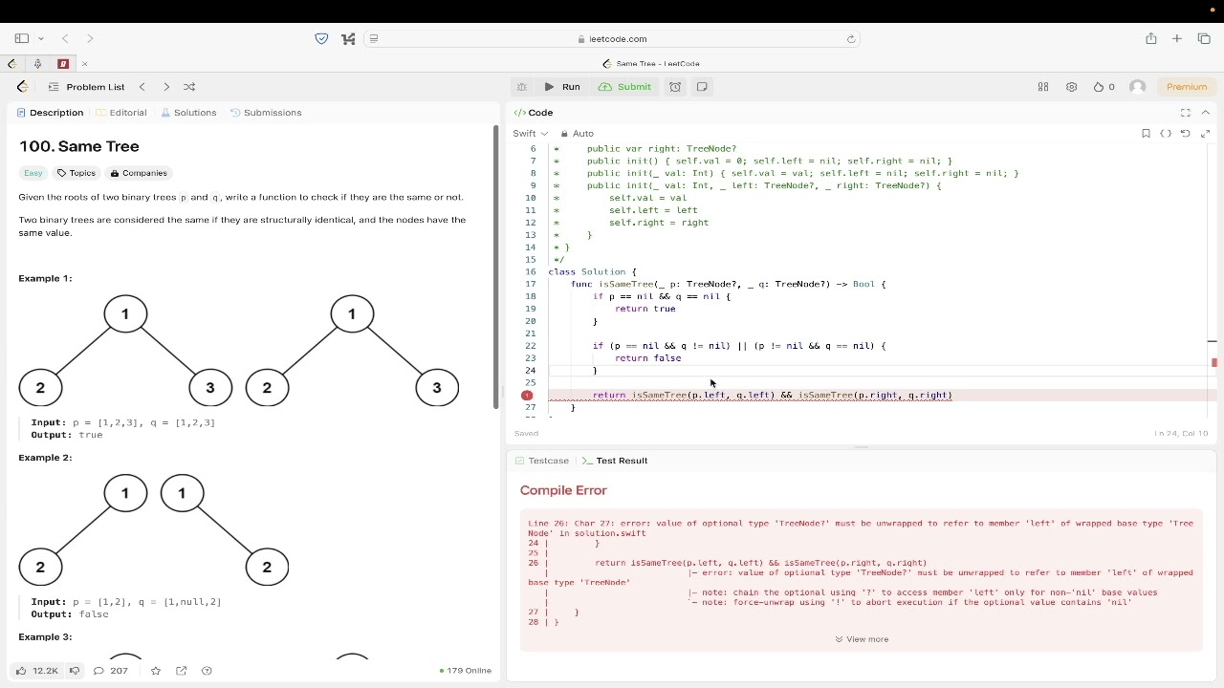This screenshot has width=1224, height=688.
Task: Show Safari tab overview
Action: click(x=1204, y=39)
